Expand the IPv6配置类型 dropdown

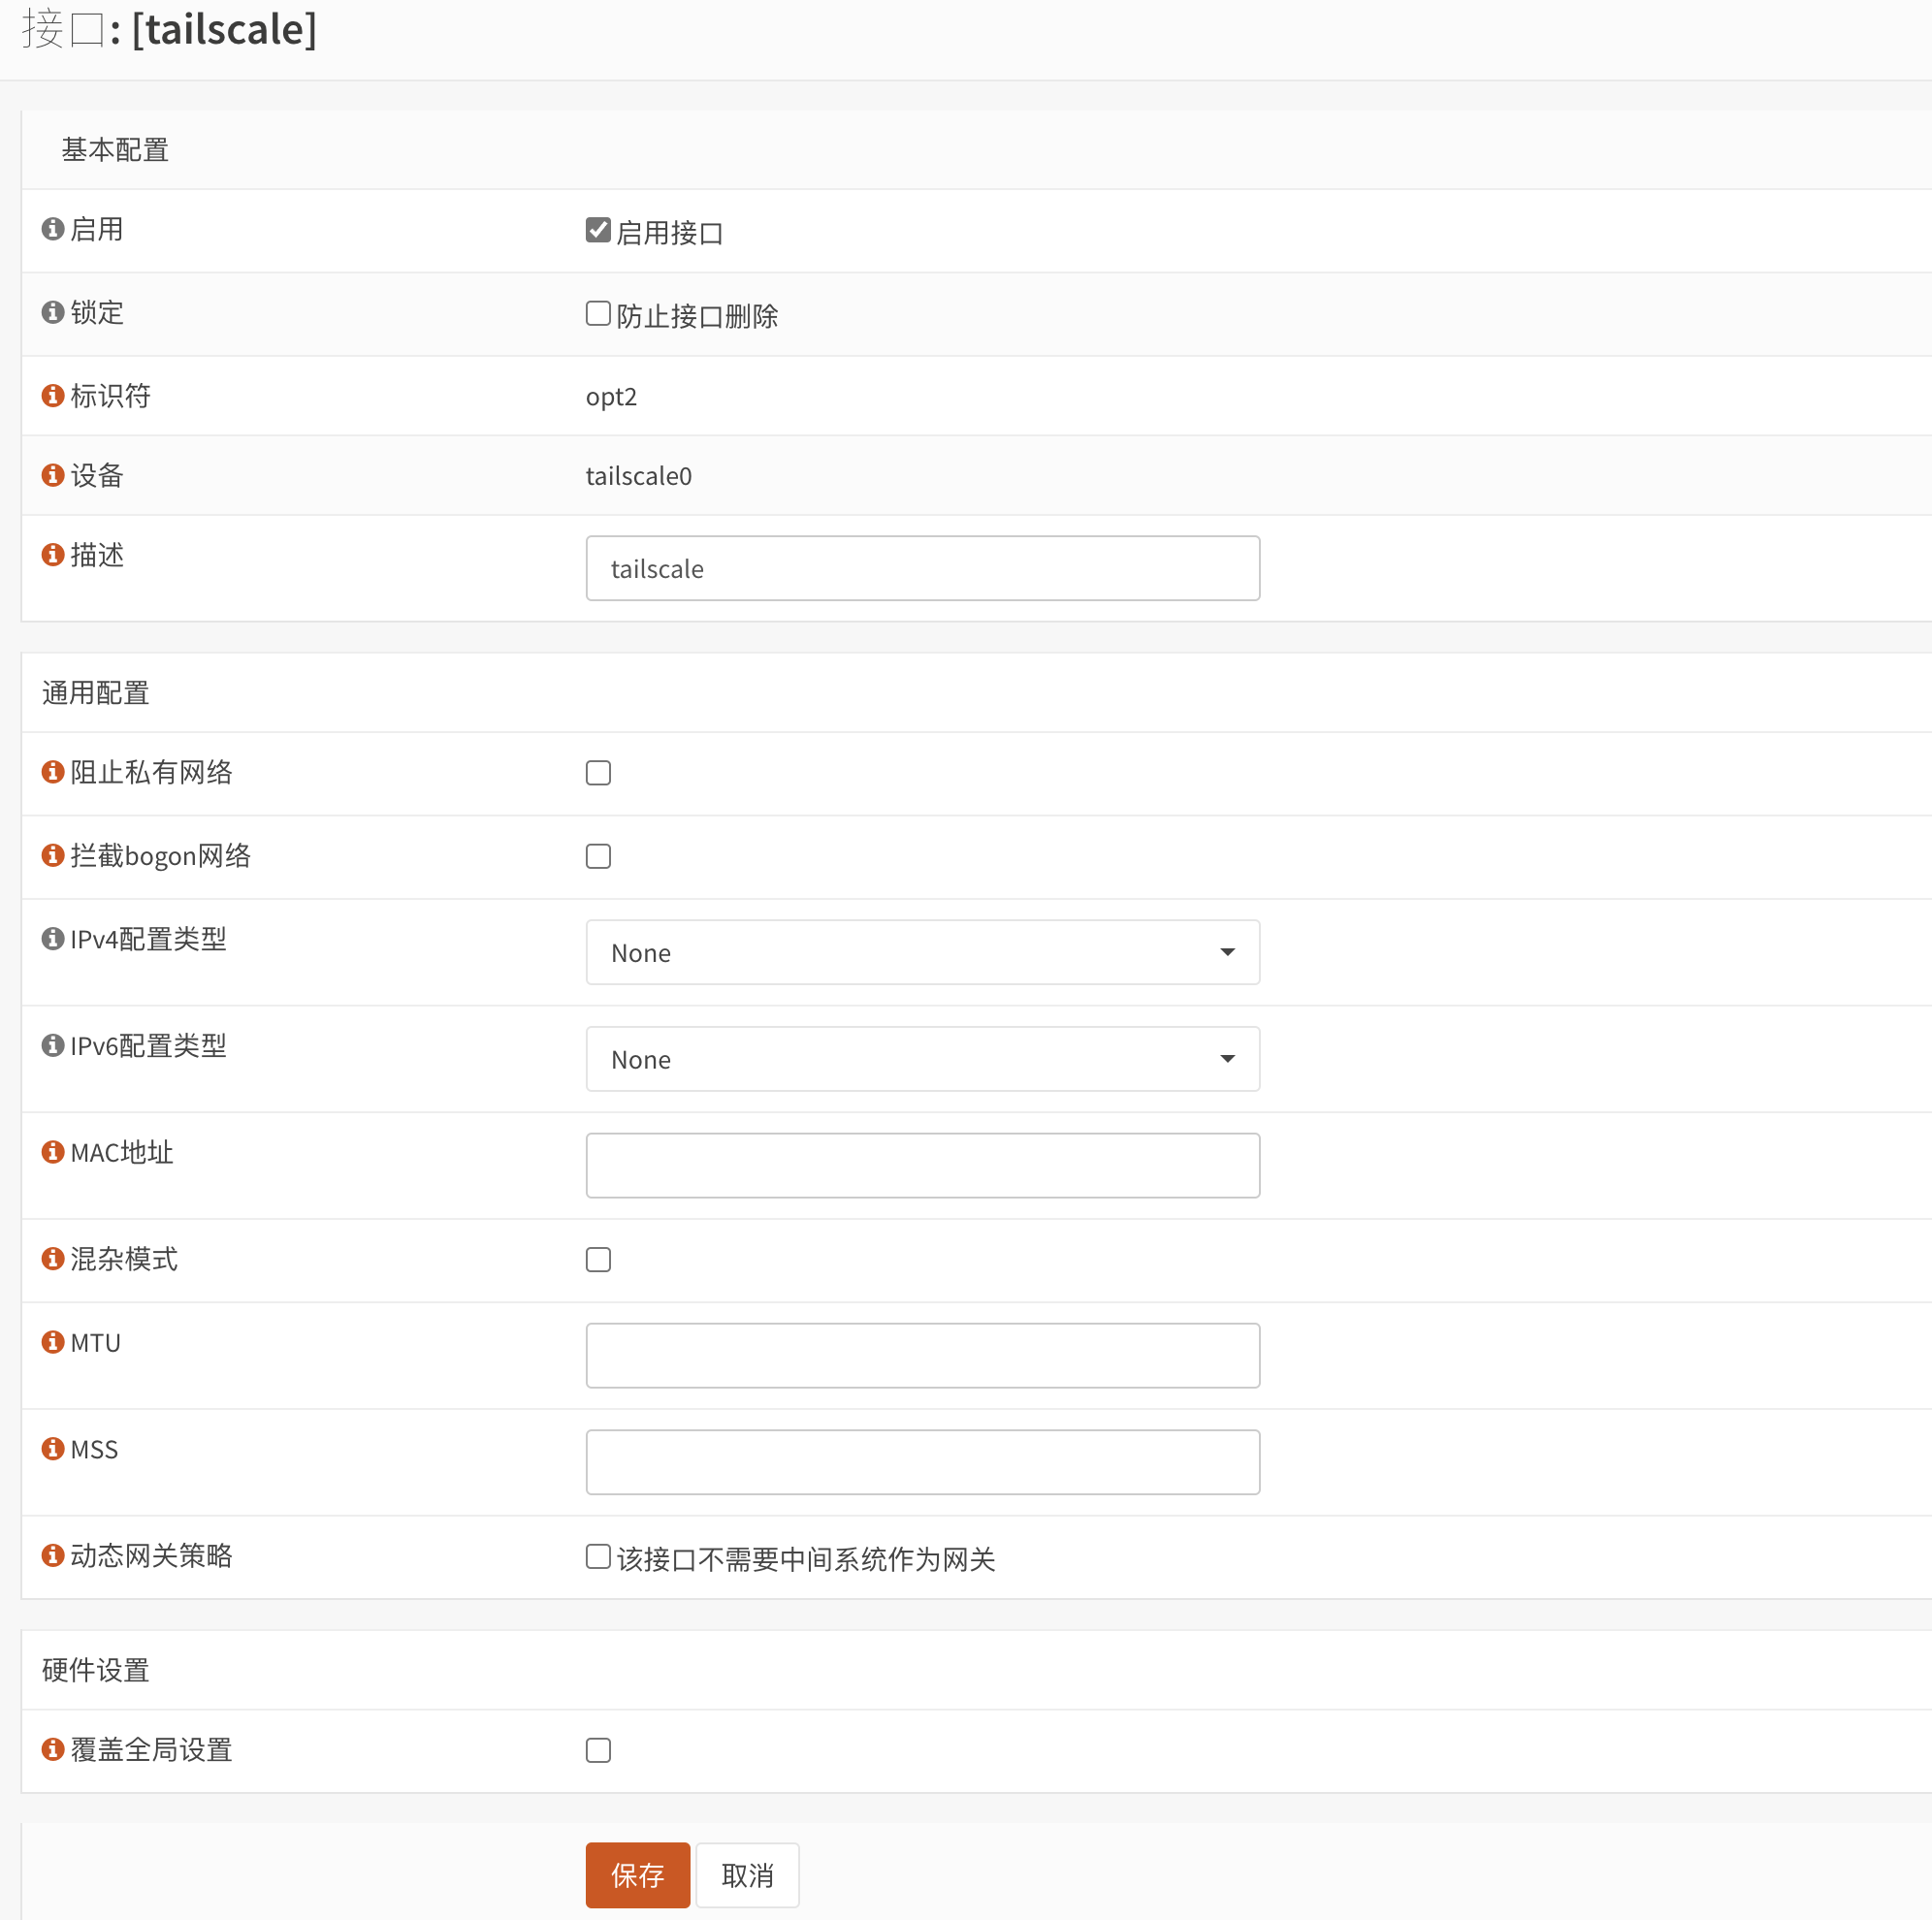[922, 1059]
